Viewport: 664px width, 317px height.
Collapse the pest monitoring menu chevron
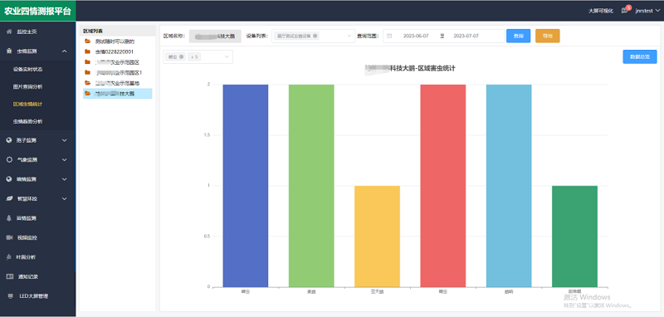(65, 51)
